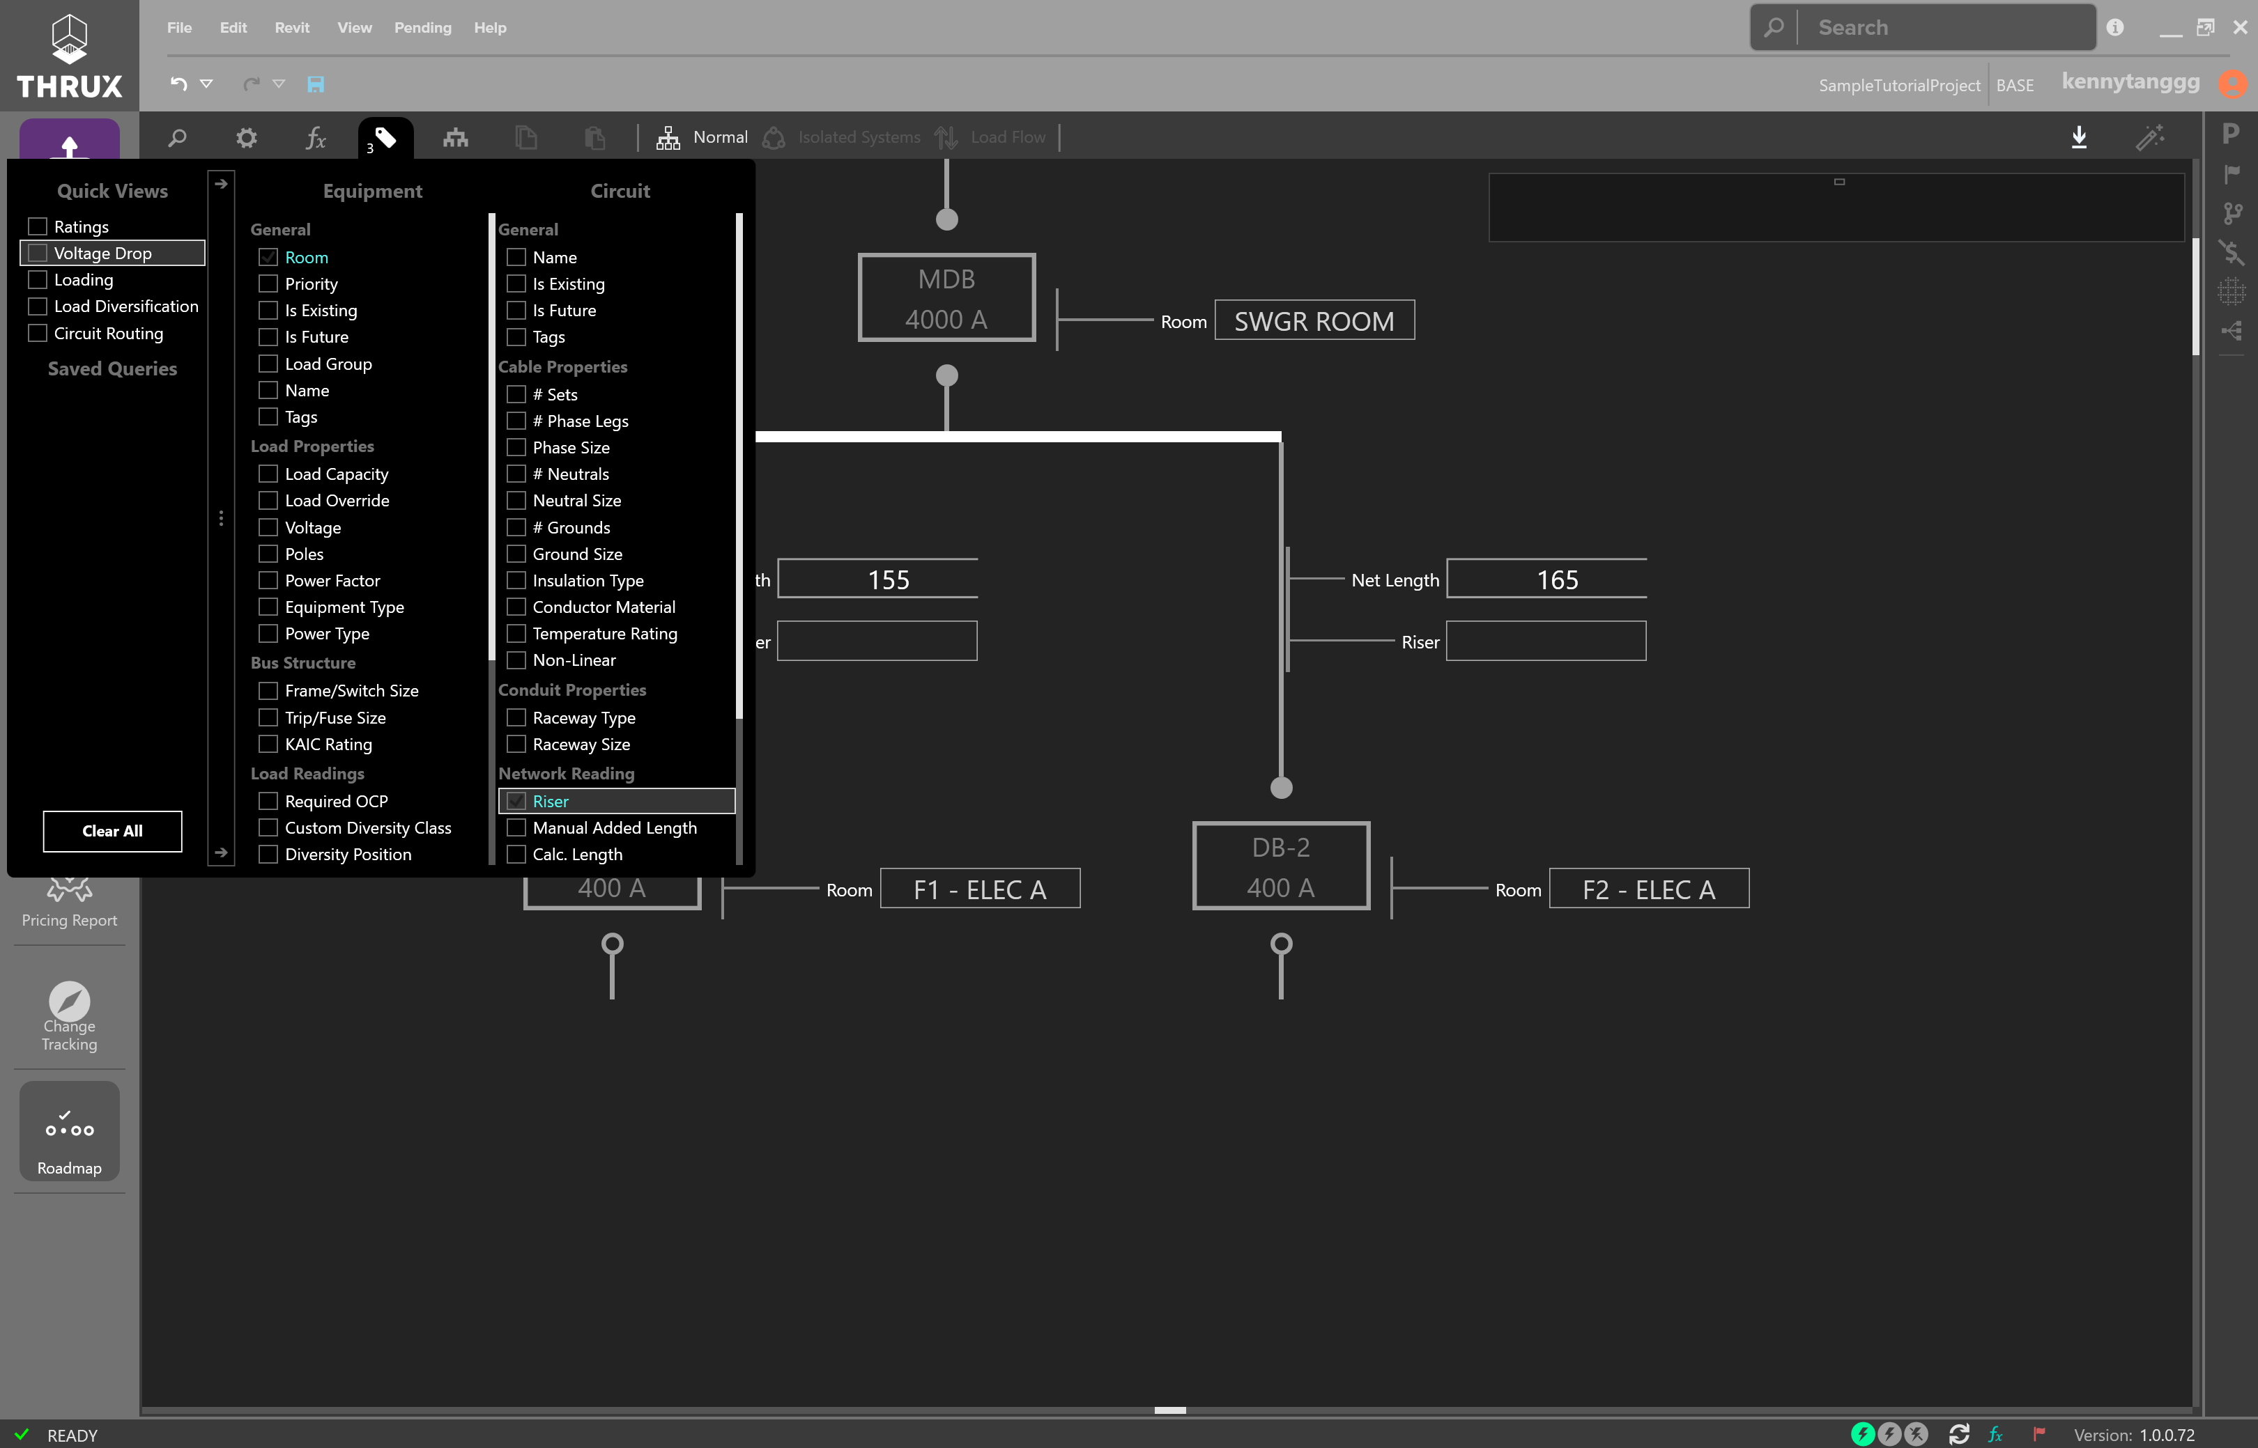The height and width of the screenshot is (1448, 2258).
Task: Open the Edit menu
Action: [x=233, y=27]
